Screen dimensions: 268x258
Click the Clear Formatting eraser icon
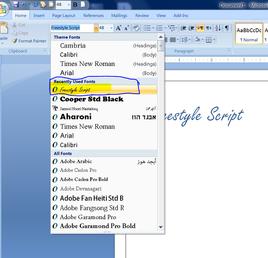(136, 28)
